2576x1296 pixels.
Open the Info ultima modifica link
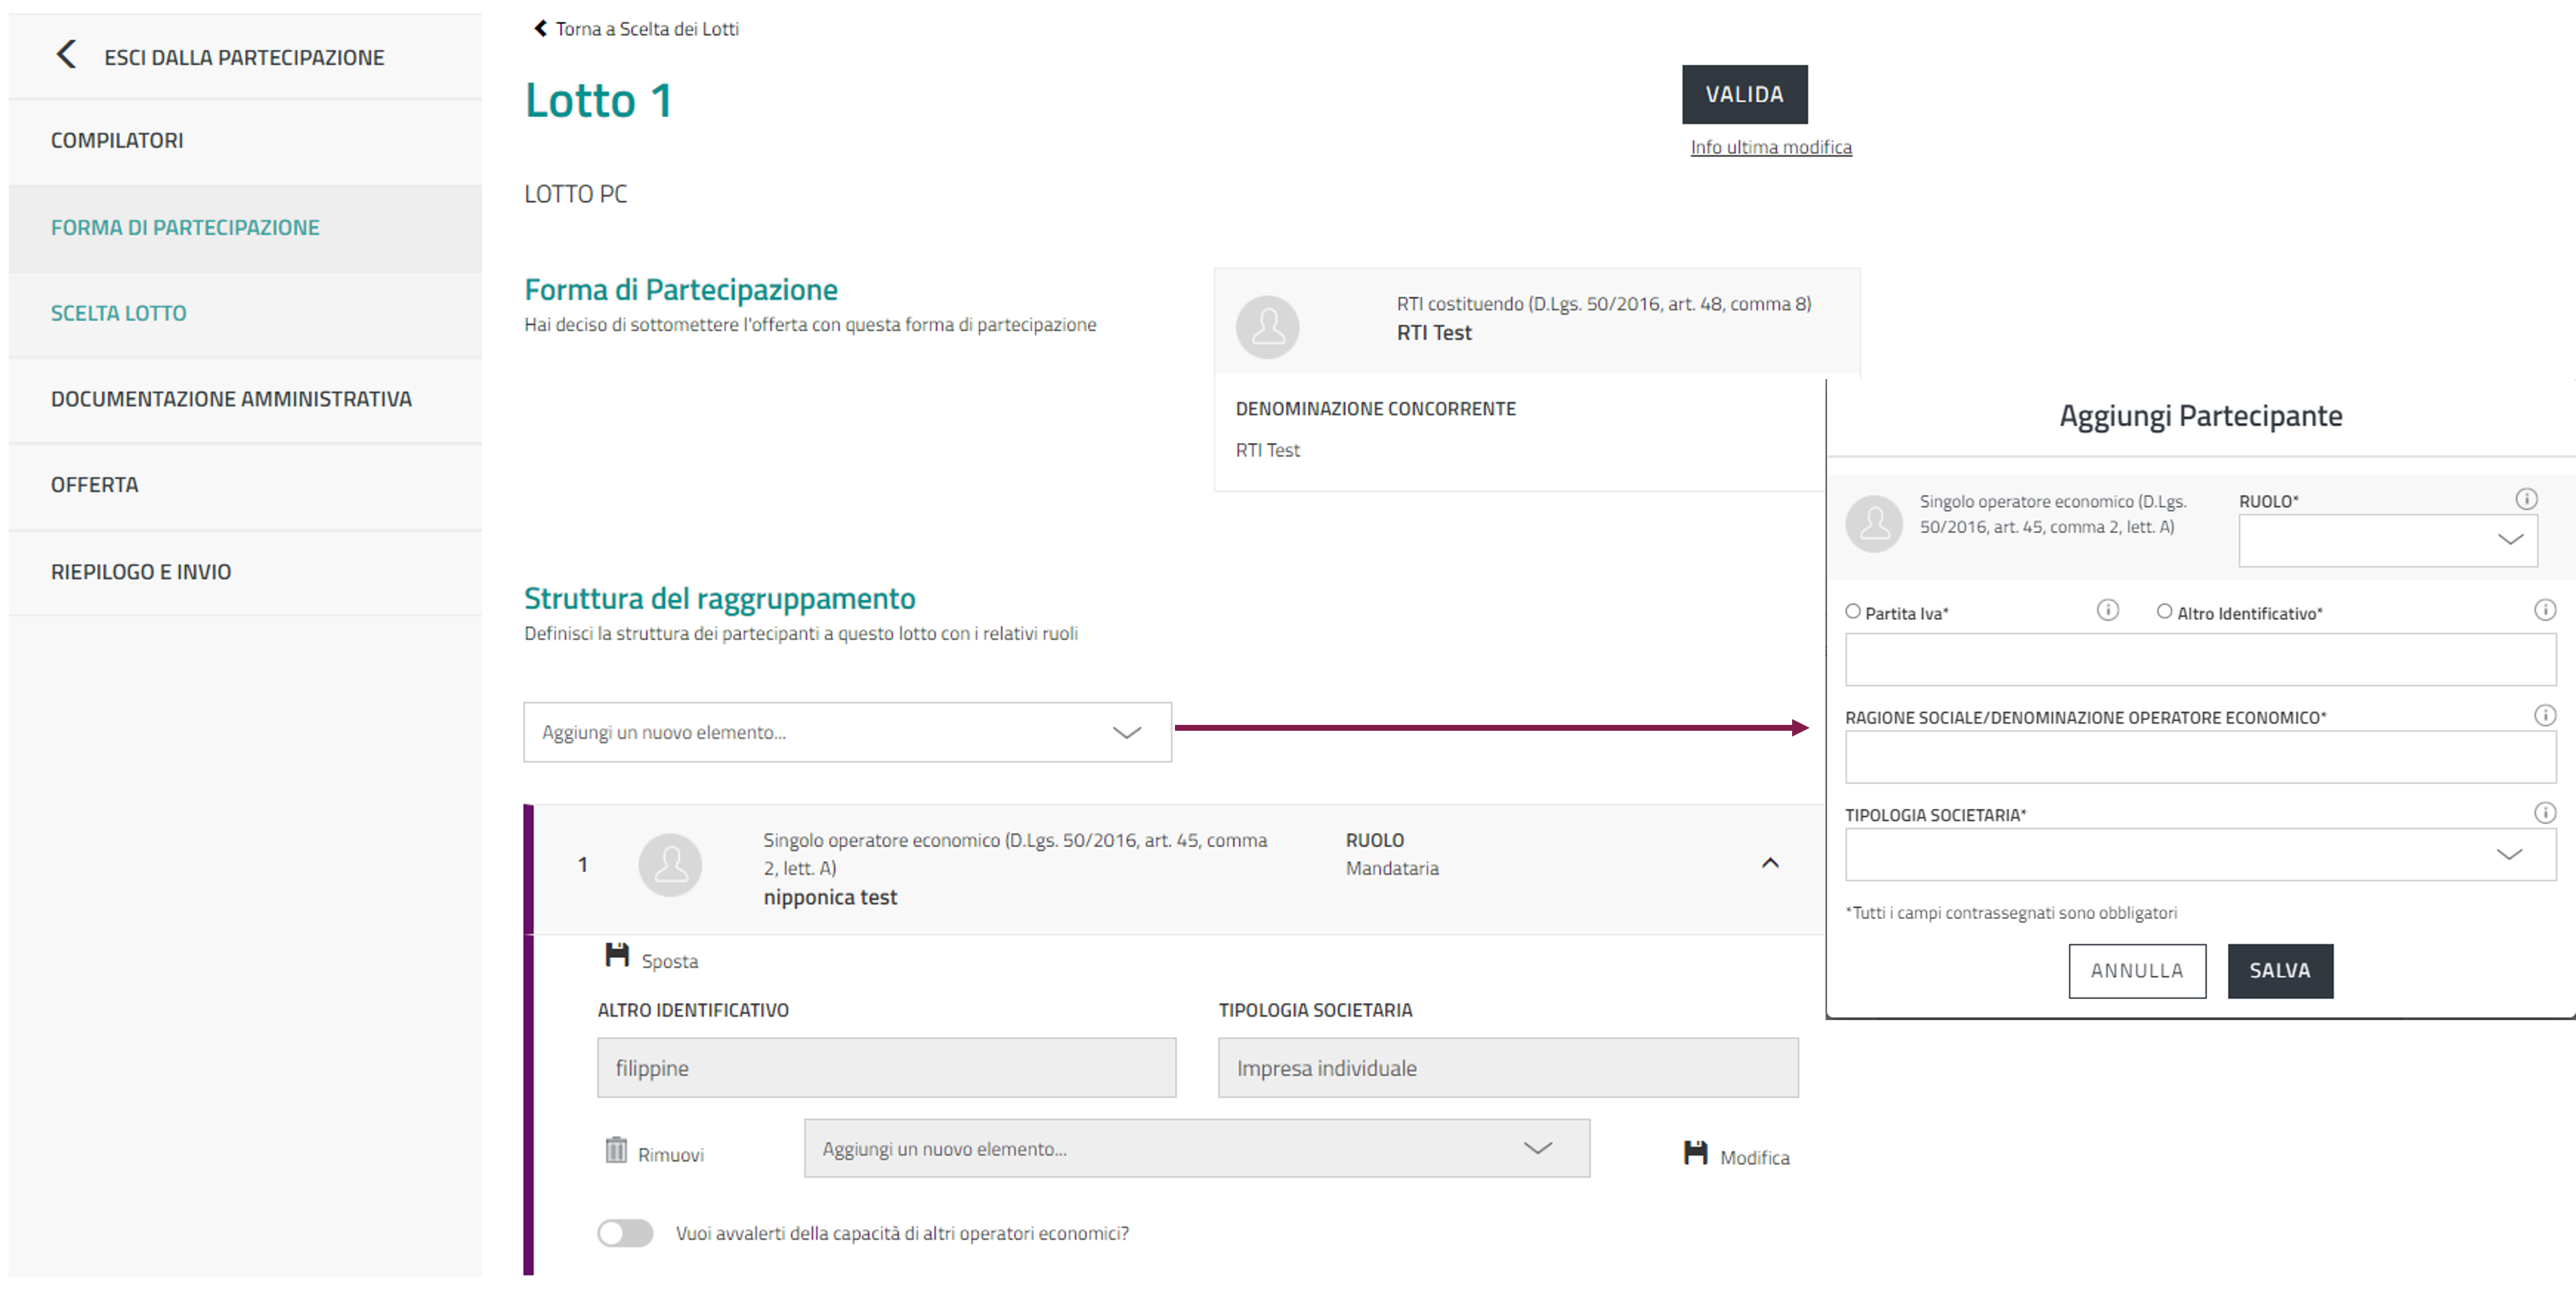1770,148
